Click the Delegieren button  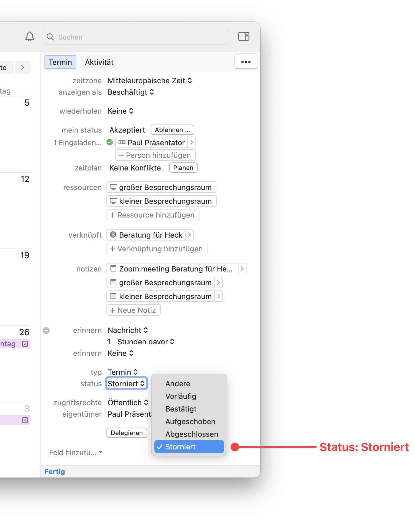click(x=127, y=433)
